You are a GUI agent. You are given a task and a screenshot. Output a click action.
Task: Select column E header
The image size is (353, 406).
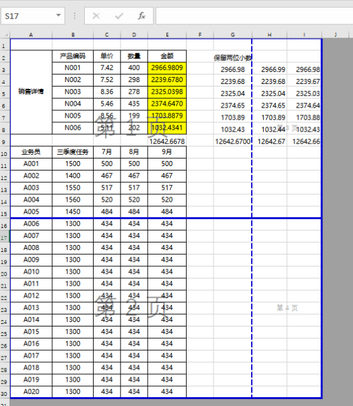pyautogui.click(x=167, y=35)
